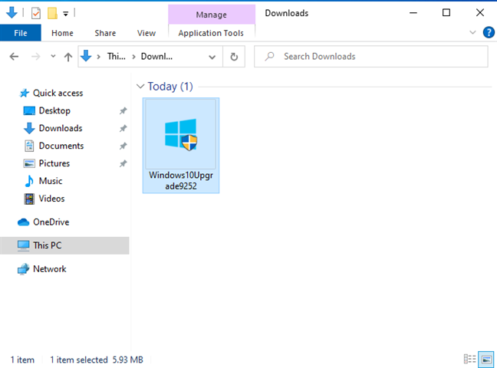Image resolution: width=497 pixels, height=368 pixels.
Task: Click the address bar Downloads arrow icon
Action: pos(86,56)
